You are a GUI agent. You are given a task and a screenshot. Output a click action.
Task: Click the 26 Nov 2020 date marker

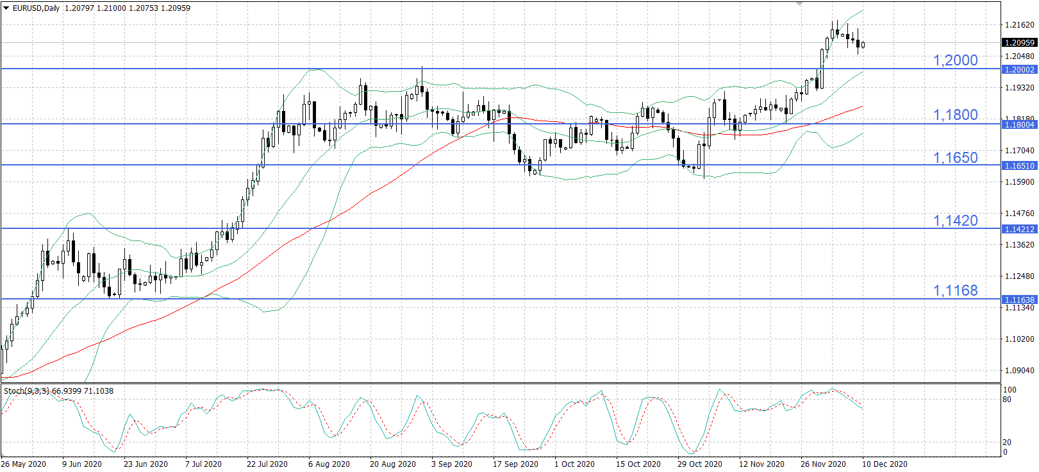[823, 464]
